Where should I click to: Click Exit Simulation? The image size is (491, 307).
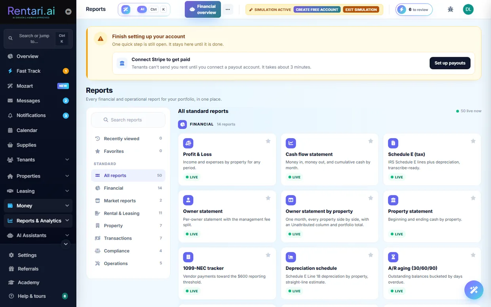tap(361, 10)
